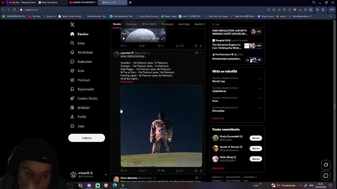Screen dimensions: 337x189
Task: Open the yeunrlsd post image
Action: [161, 126]
